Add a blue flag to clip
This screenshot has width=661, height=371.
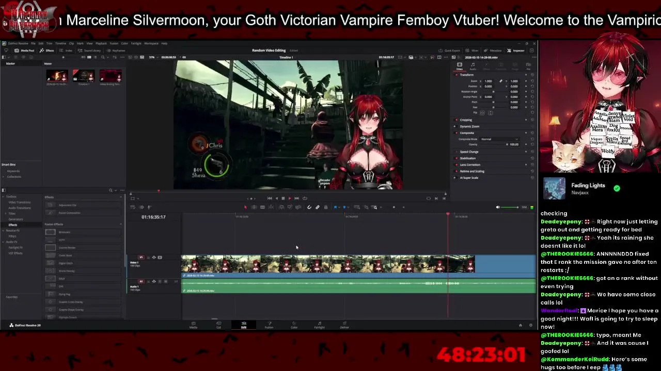click(335, 207)
